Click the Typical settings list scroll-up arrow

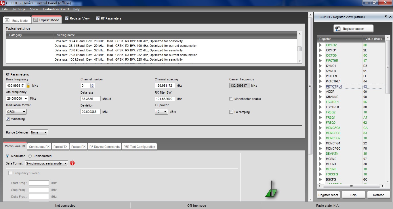coord(299,34)
